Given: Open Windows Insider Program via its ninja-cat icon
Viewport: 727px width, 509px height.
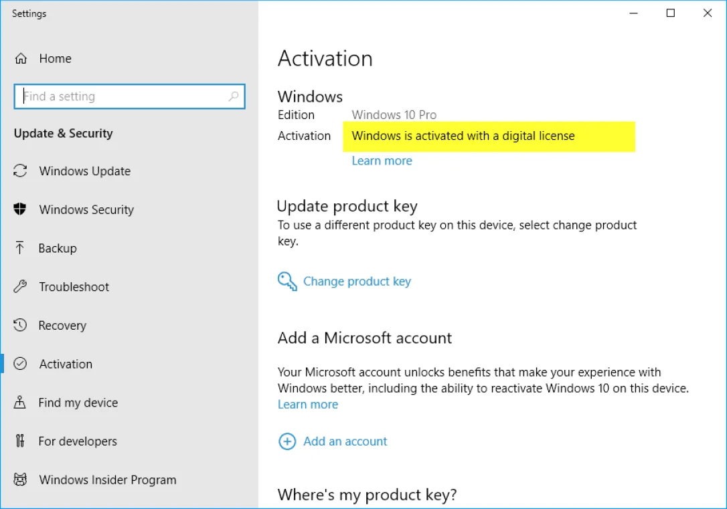Looking at the screenshot, I should click(21, 480).
